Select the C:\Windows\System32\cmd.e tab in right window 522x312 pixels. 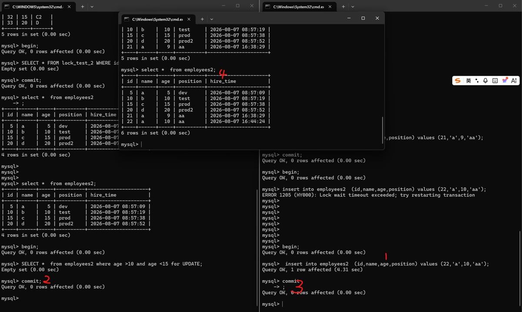coord(298,7)
